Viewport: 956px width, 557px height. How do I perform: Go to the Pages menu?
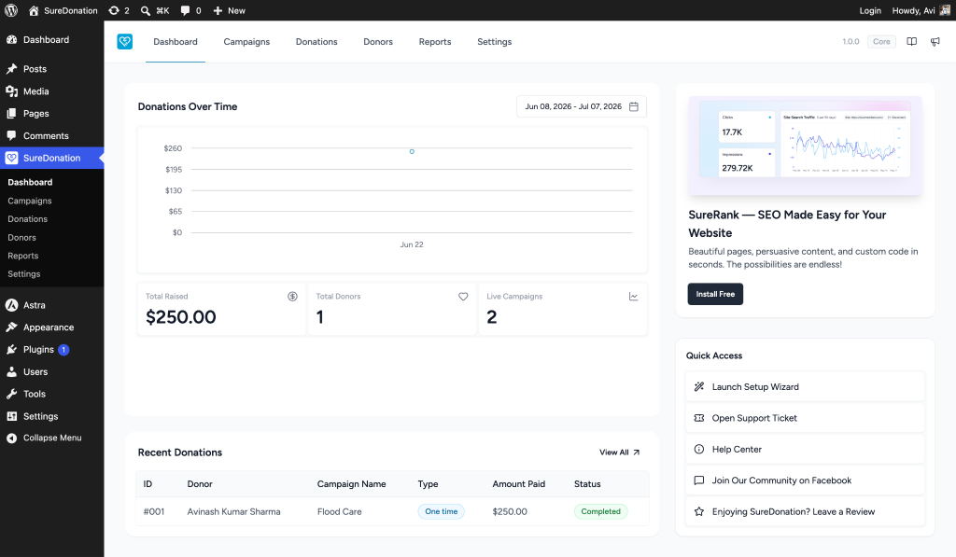(x=52, y=113)
